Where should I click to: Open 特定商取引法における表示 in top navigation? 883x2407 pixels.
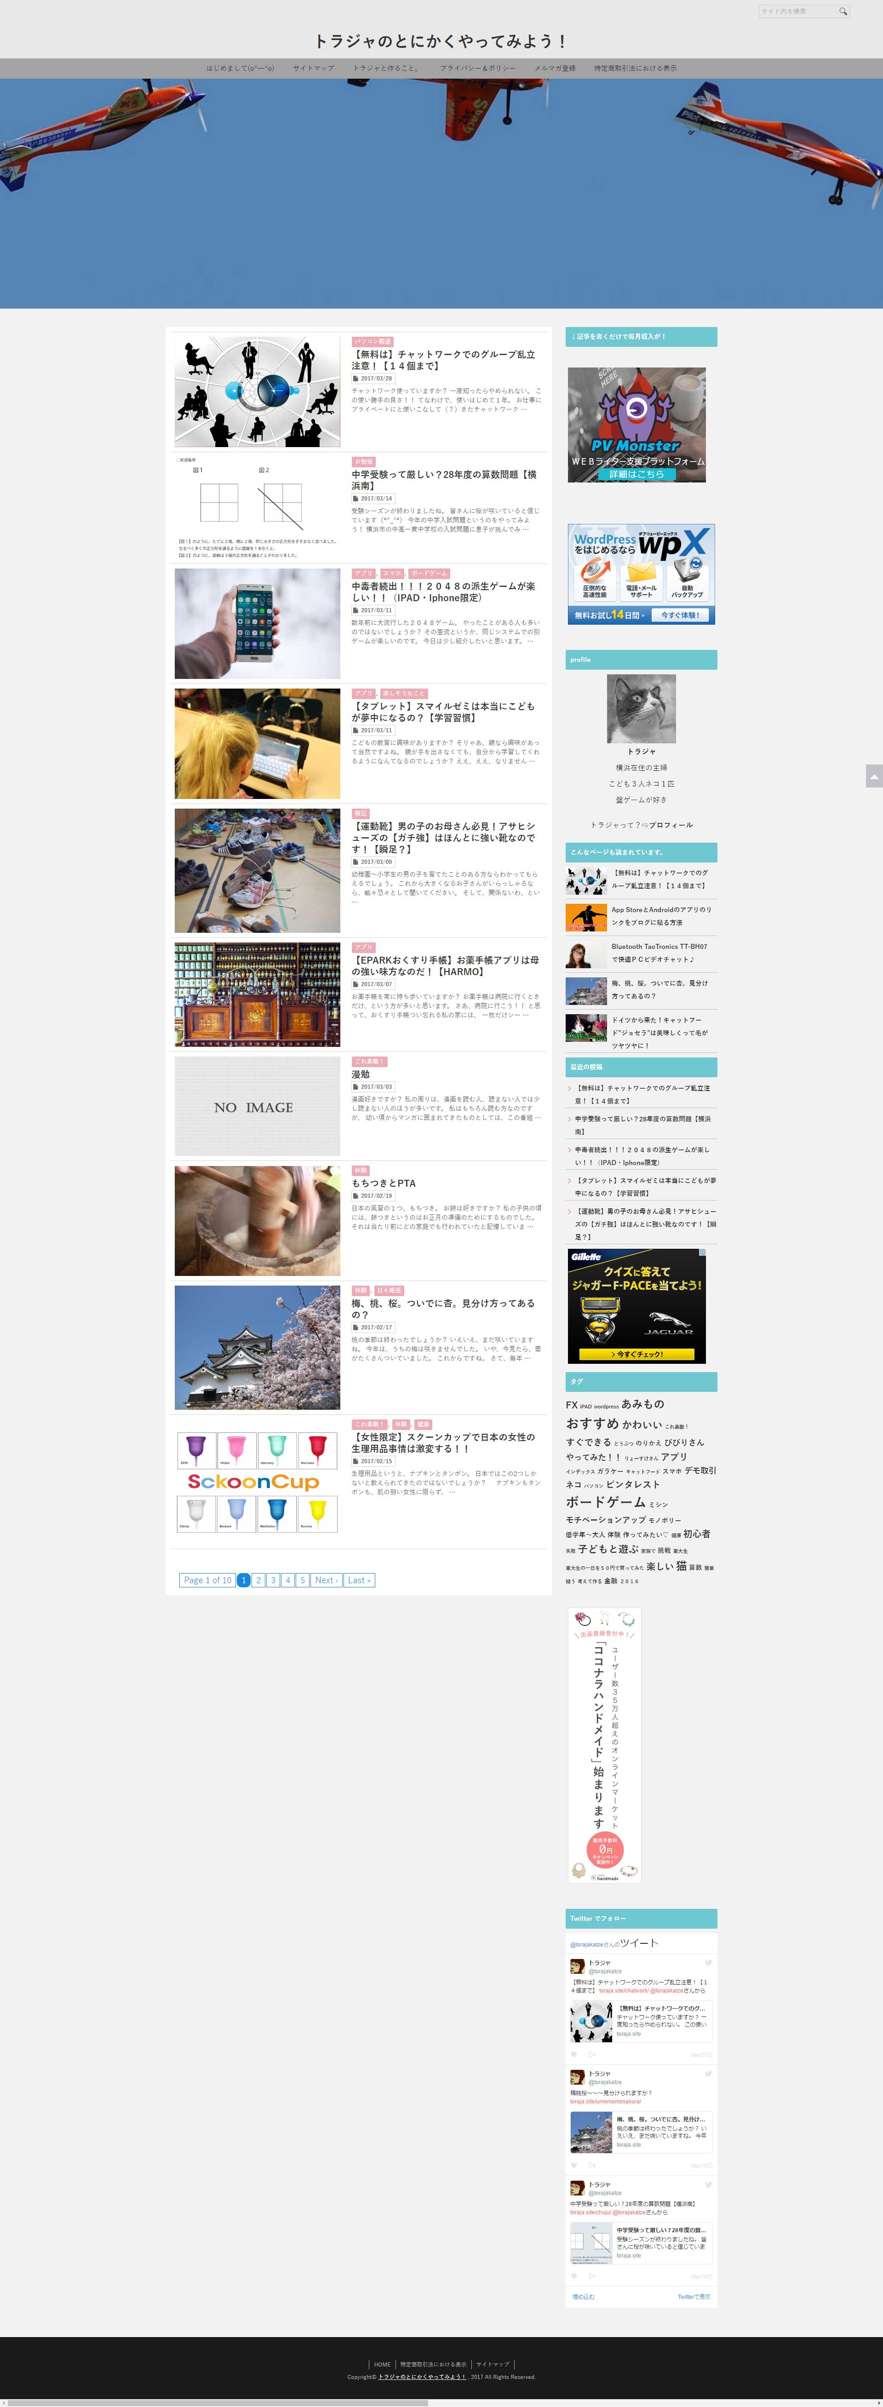(x=636, y=68)
